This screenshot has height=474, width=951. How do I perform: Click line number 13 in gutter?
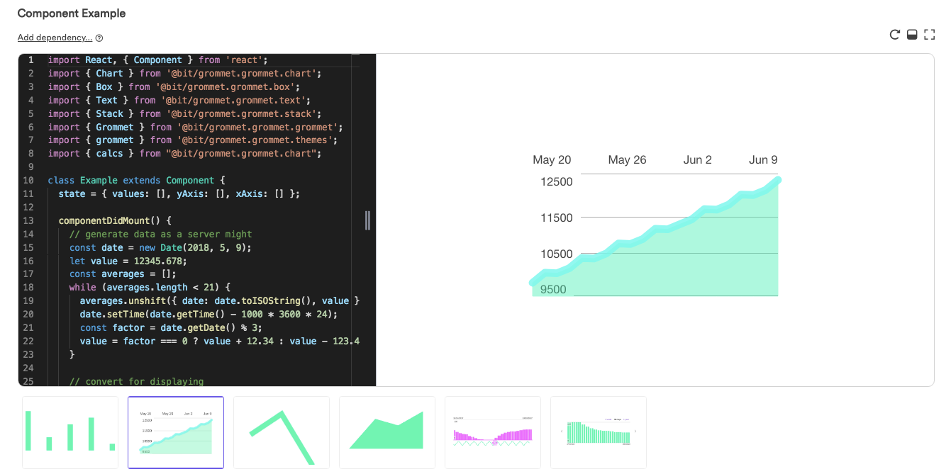(28, 221)
